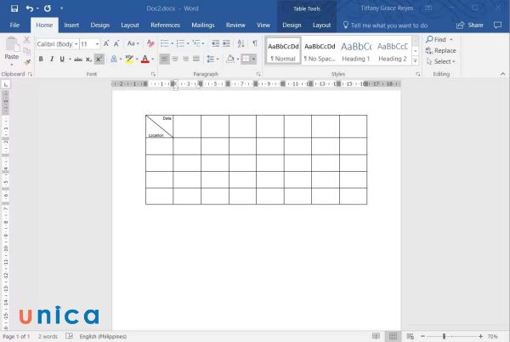Increase font size with larger A
Screen dimensions: 510x342
[106, 43]
